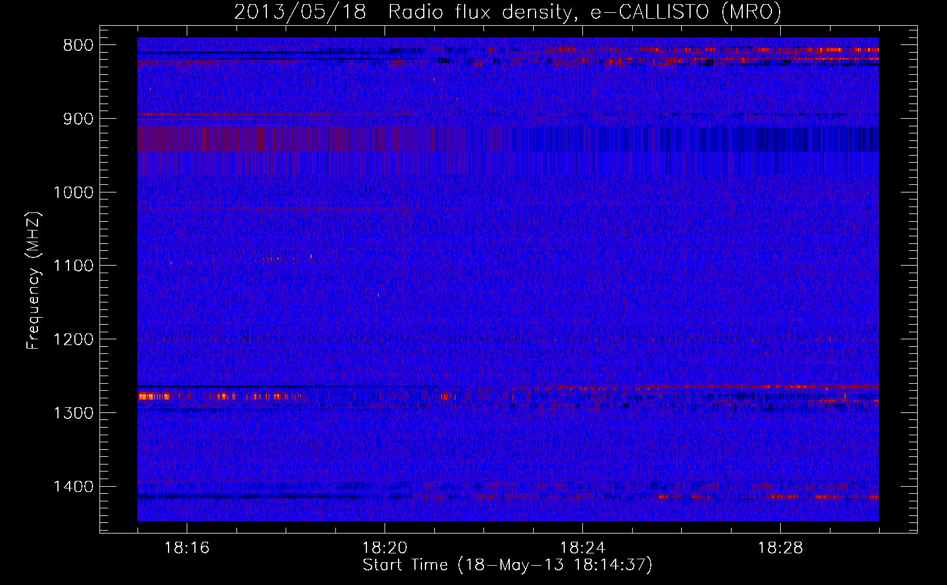Click the 18:20 time tick label

click(385, 548)
